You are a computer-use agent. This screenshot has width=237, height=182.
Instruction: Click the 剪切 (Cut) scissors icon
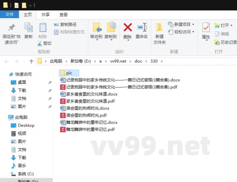[x=40, y=43]
